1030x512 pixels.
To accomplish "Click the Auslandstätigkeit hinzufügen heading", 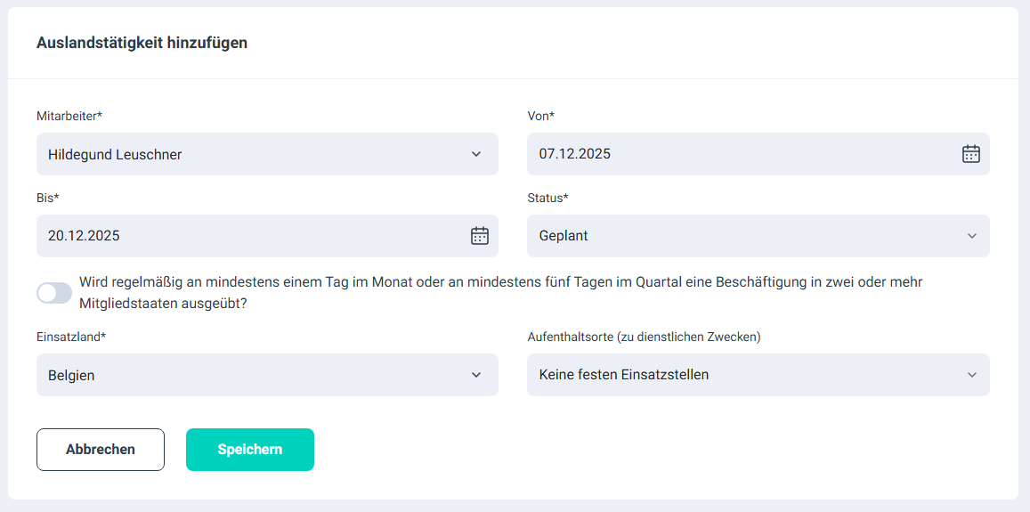I will tap(142, 42).
